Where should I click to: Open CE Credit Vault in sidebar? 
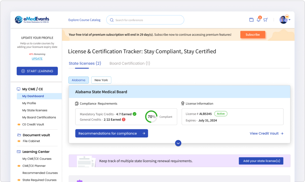click(33, 124)
